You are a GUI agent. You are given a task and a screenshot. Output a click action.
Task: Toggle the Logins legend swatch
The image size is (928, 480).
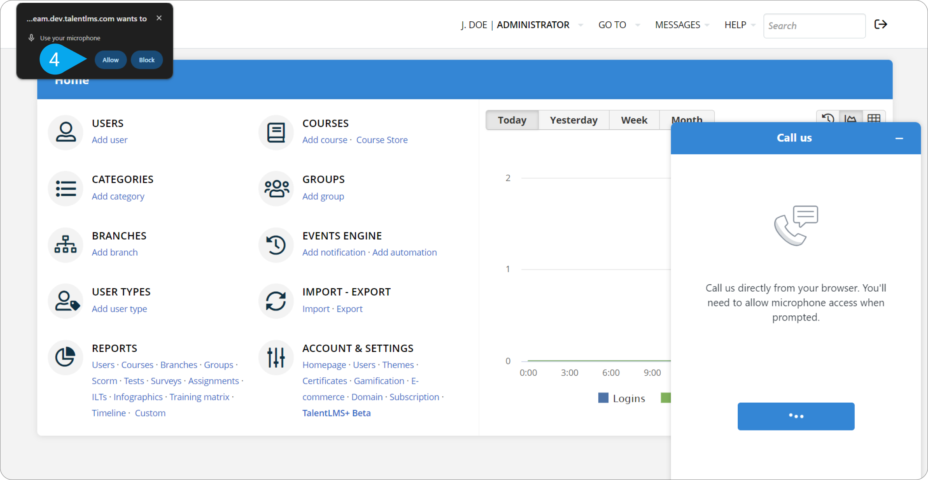(603, 398)
